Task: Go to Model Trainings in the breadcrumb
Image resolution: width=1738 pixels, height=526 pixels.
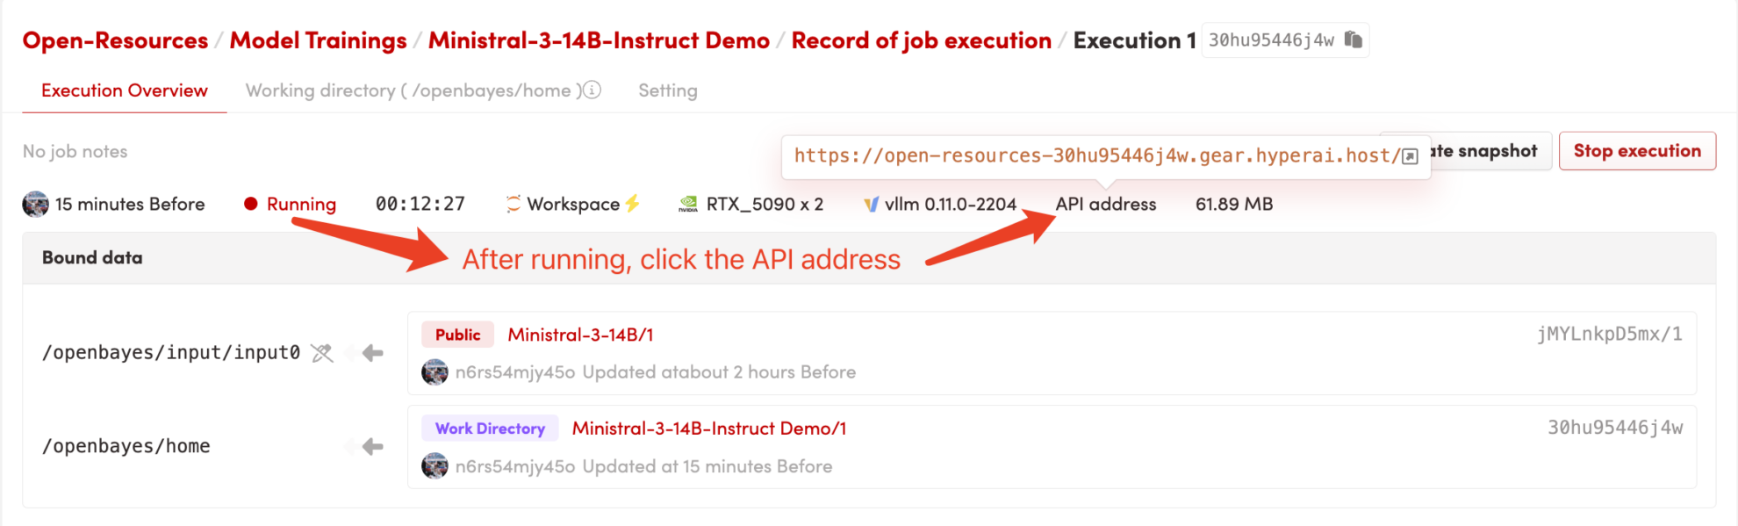Action: 318,40
